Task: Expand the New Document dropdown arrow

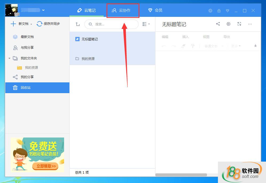Action: point(31,24)
